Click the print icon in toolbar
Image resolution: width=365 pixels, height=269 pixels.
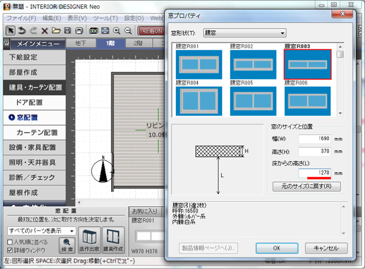pyautogui.click(x=79, y=31)
